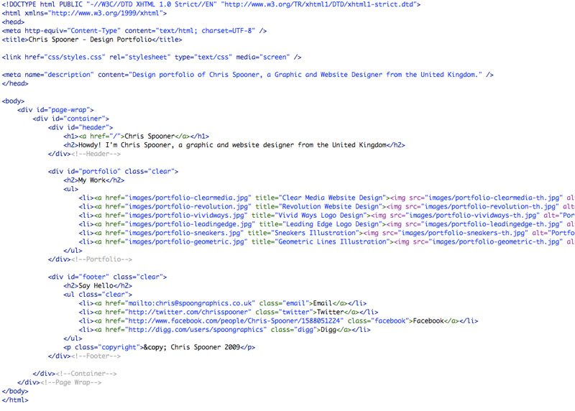The height and width of the screenshot is (411, 575).
Task: Click the opening head tag
Action: 13,22
